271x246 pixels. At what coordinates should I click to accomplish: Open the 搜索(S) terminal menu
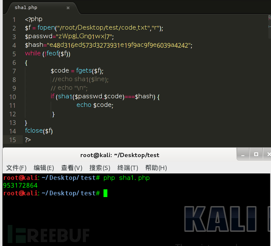point(100,168)
